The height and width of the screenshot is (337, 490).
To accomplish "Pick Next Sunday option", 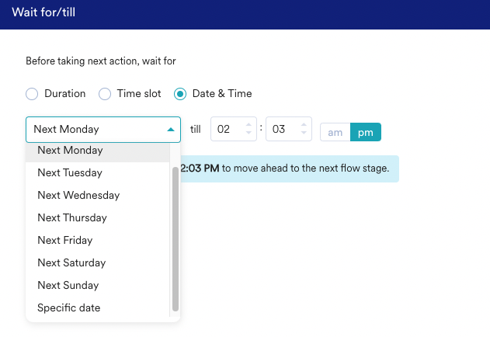I will 68,286.
